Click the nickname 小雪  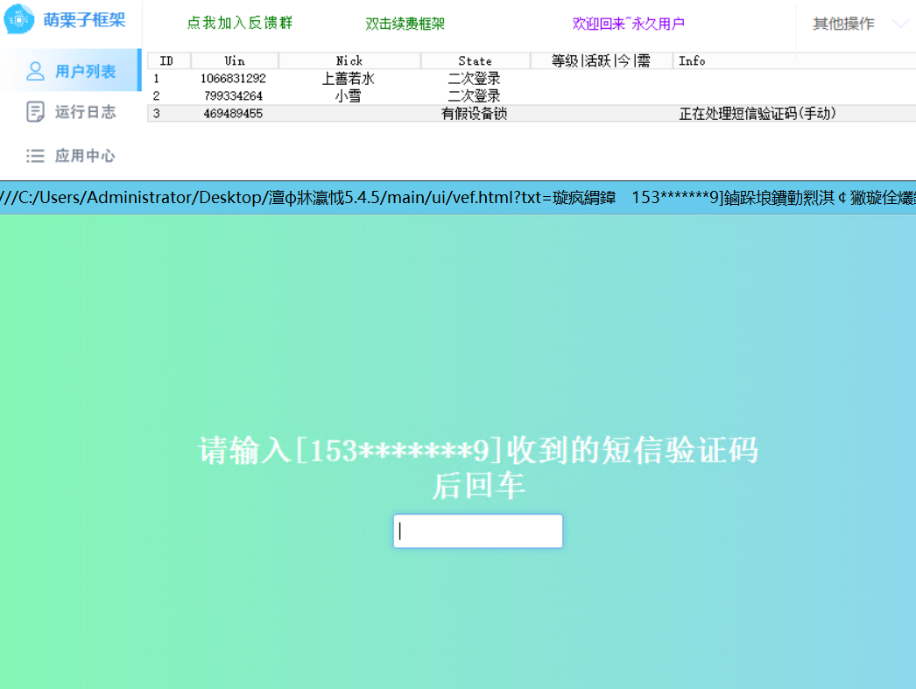pos(349,95)
